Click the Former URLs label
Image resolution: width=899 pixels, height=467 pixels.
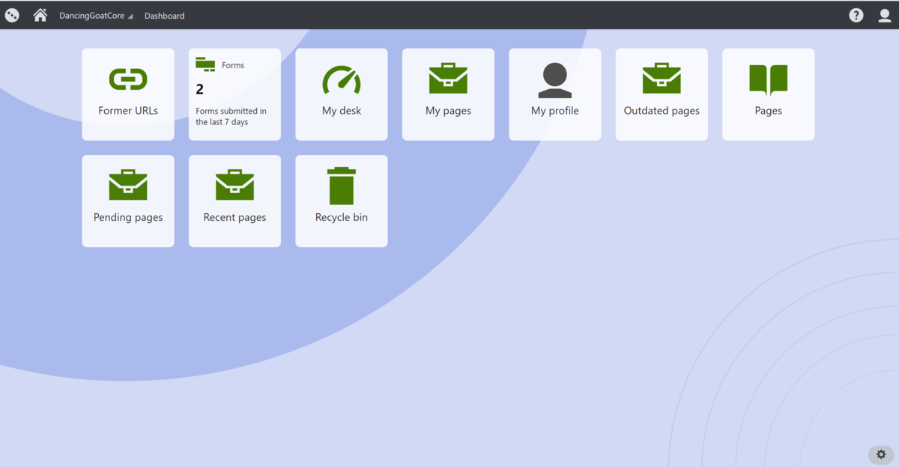pos(128,111)
